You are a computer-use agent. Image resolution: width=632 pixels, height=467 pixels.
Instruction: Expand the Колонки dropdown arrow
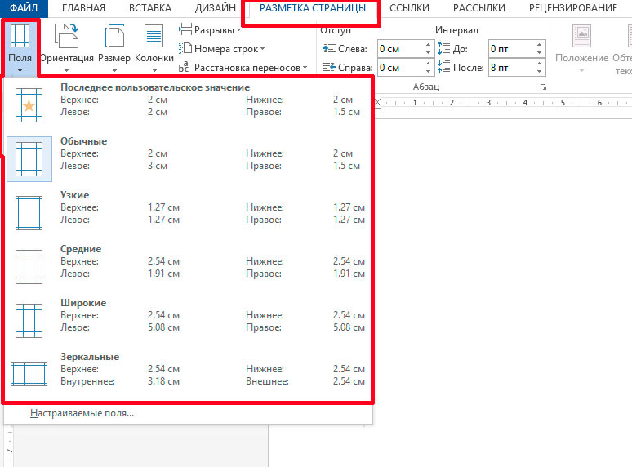coord(154,70)
